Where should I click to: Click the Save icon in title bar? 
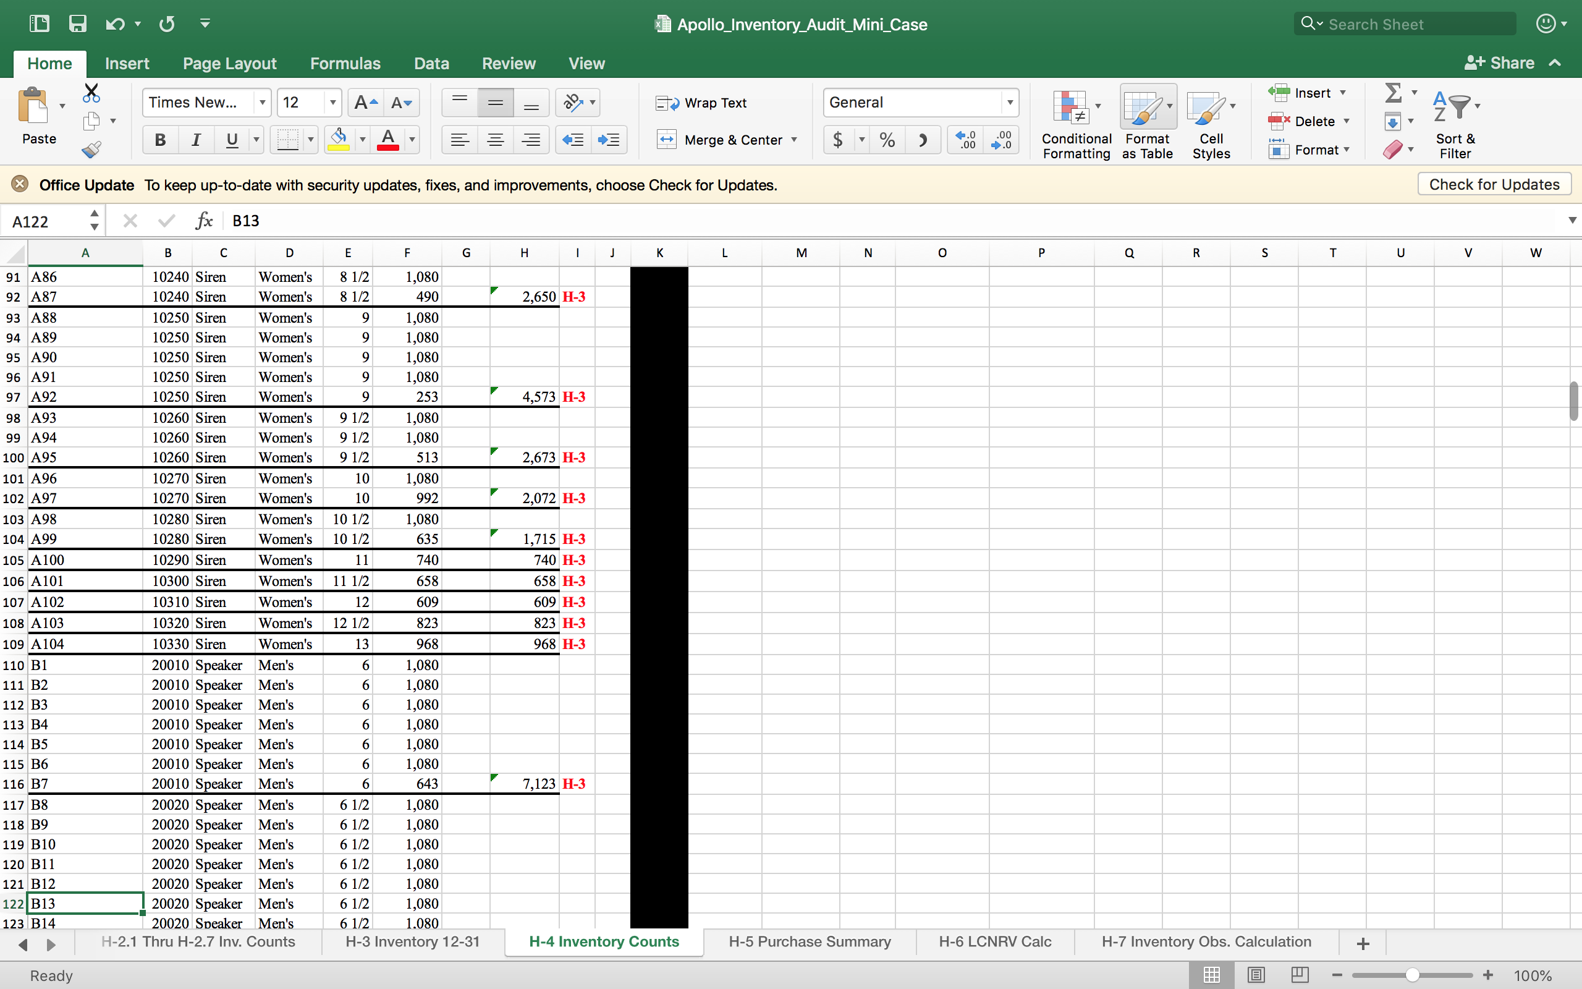tap(78, 24)
